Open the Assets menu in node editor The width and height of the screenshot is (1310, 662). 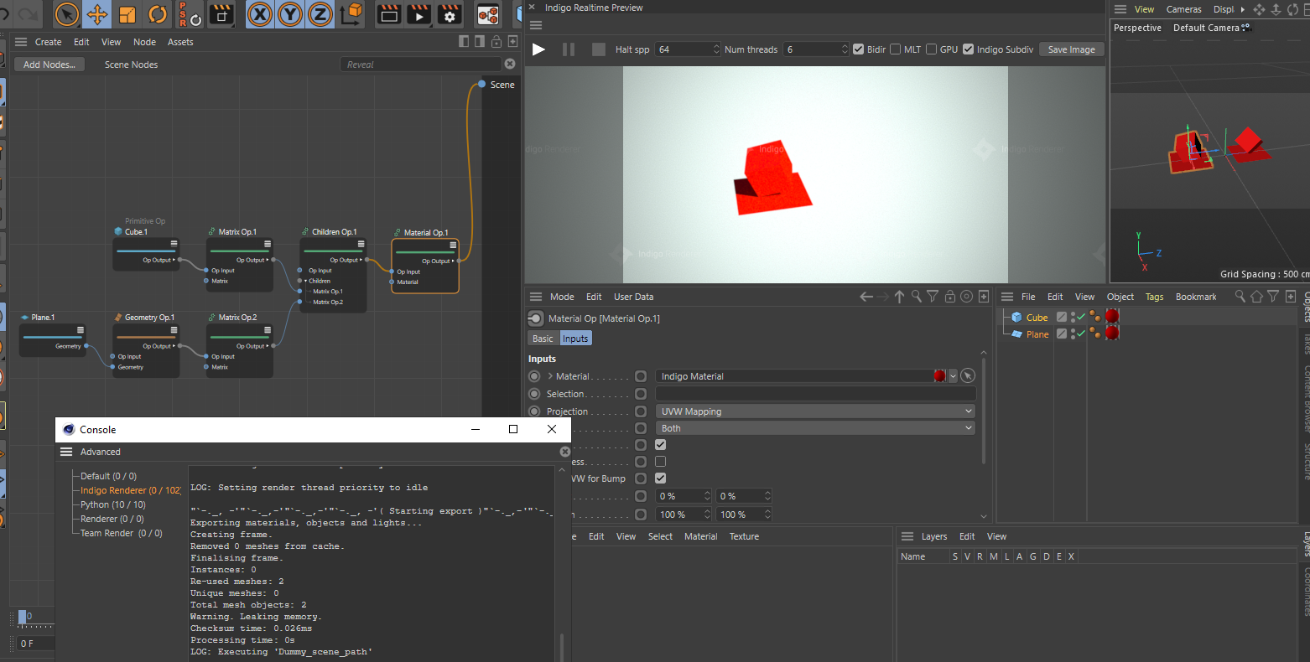pyautogui.click(x=180, y=42)
